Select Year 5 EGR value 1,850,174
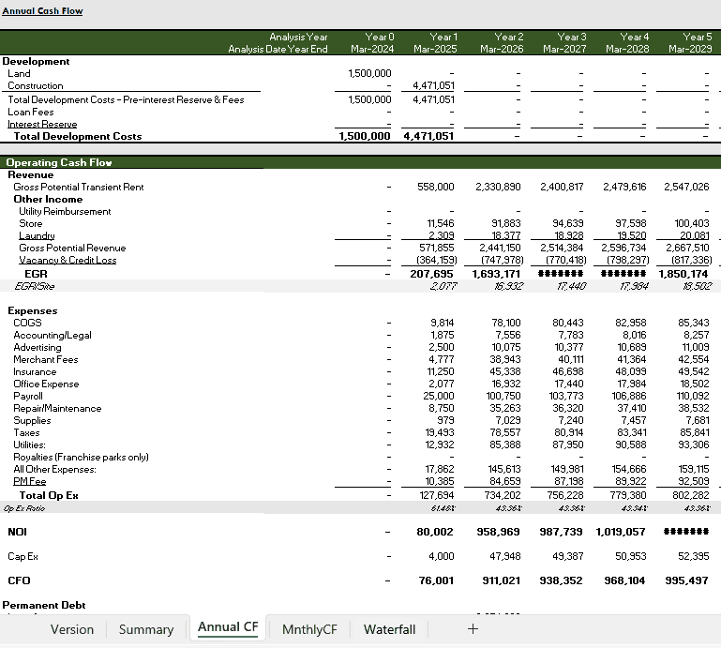 [x=683, y=274]
